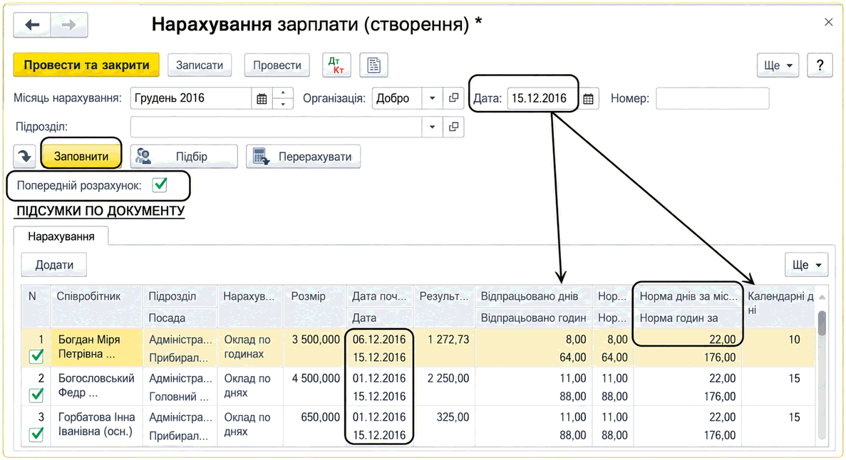The width and height of the screenshot is (846, 460).
Task: Uncheck the row for Горбатова Інна Іванівна
Action: [36, 434]
